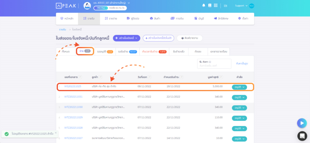Click the contacts book icon in header

210,5
